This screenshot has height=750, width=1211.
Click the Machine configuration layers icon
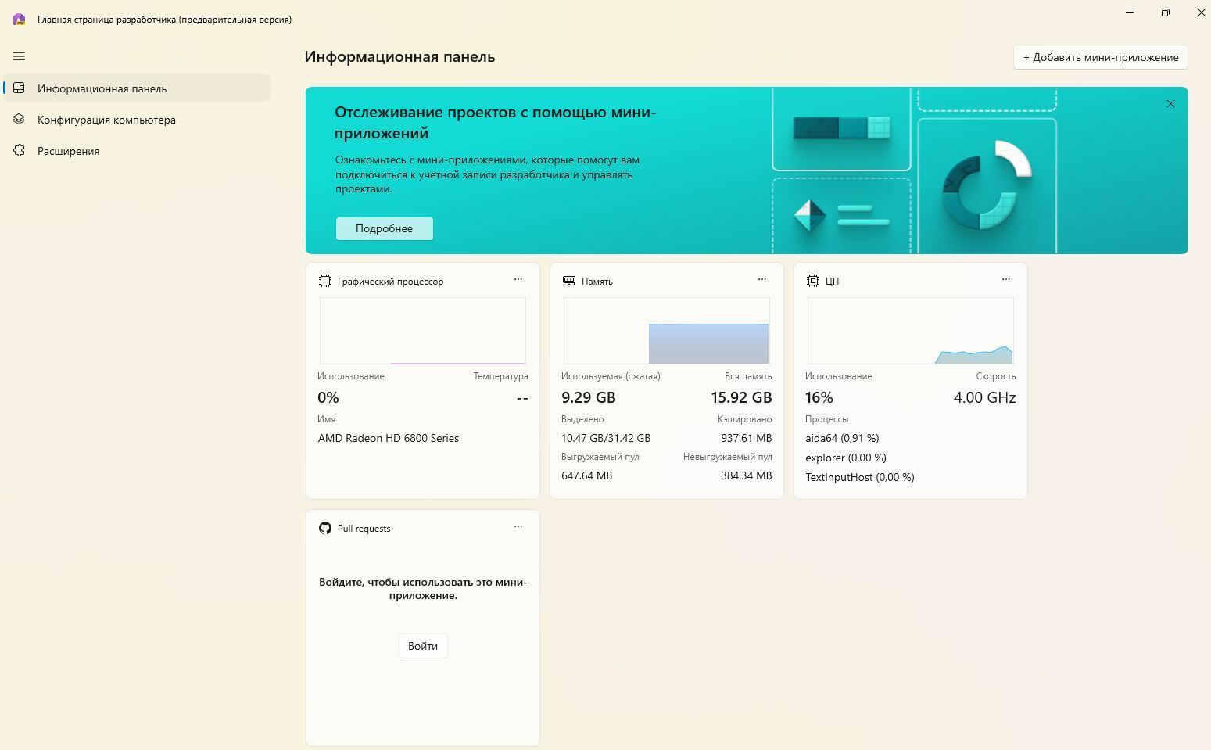20,120
